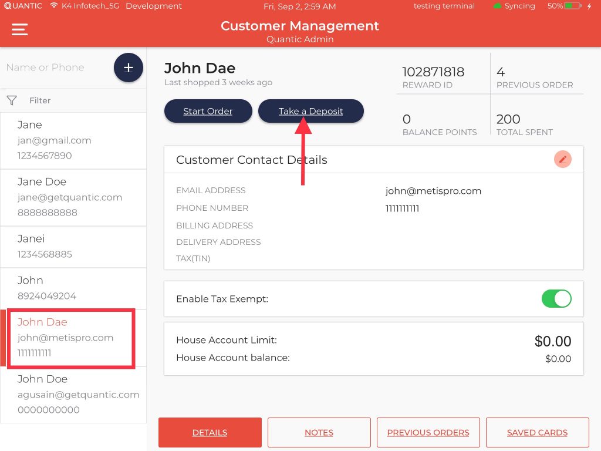
Task: Tap the add new customer plus button
Action: pyautogui.click(x=128, y=68)
